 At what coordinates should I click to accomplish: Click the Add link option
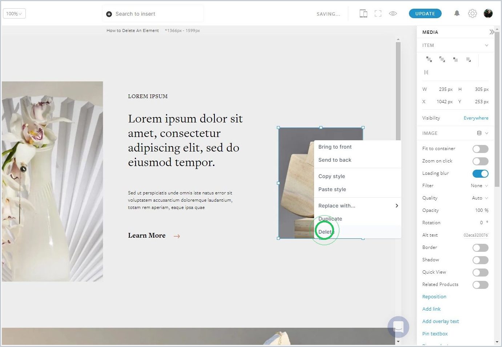coord(431,309)
